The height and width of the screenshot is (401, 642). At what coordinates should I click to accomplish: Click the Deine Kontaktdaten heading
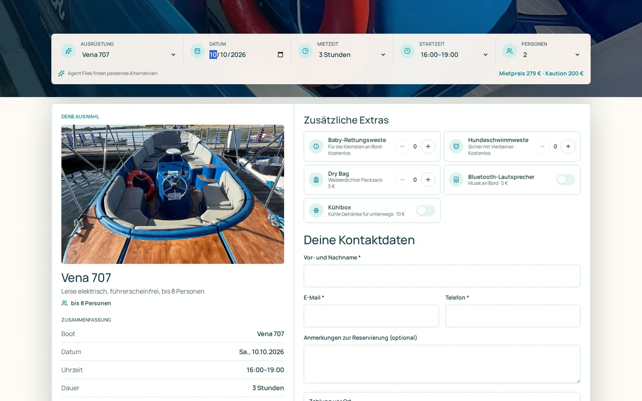pyautogui.click(x=359, y=240)
